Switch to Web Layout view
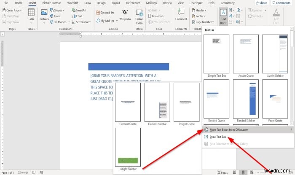295x175 pixels. pyautogui.click(x=252, y=172)
